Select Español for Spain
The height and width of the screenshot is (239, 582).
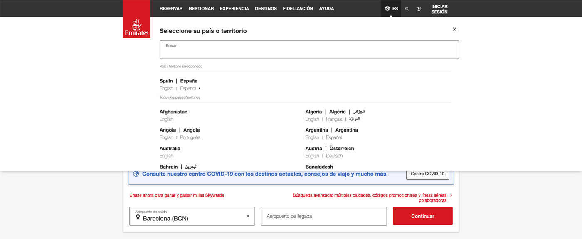(188, 88)
